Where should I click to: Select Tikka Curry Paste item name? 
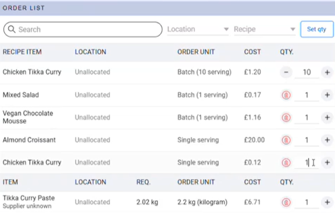pyautogui.click(x=28, y=198)
